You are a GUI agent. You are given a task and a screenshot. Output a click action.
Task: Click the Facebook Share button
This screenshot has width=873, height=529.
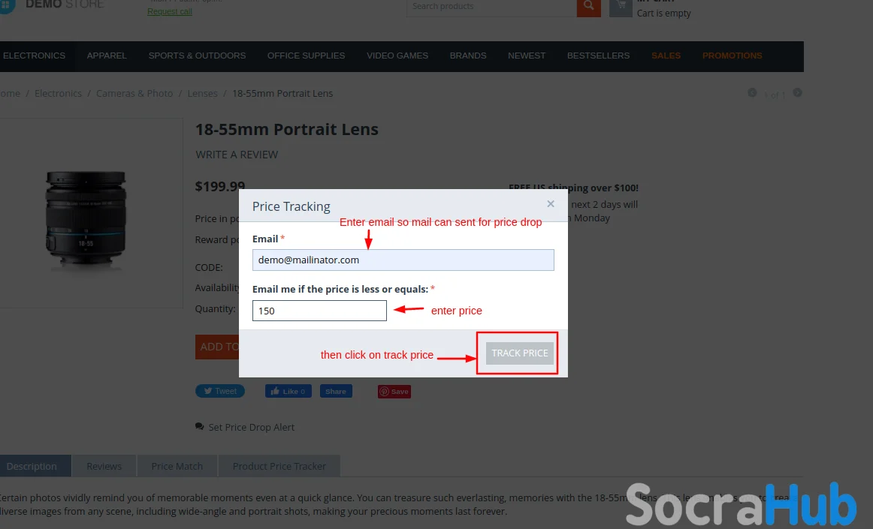click(336, 391)
